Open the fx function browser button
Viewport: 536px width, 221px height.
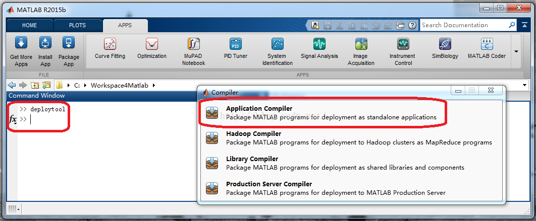point(13,120)
